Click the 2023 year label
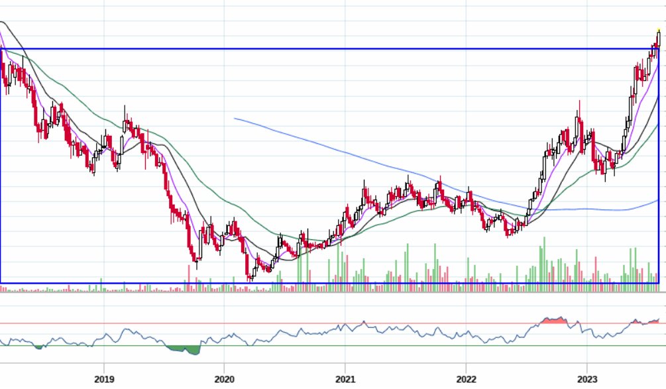The image size is (666, 389). pyautogui.click(x=587, y=379)
